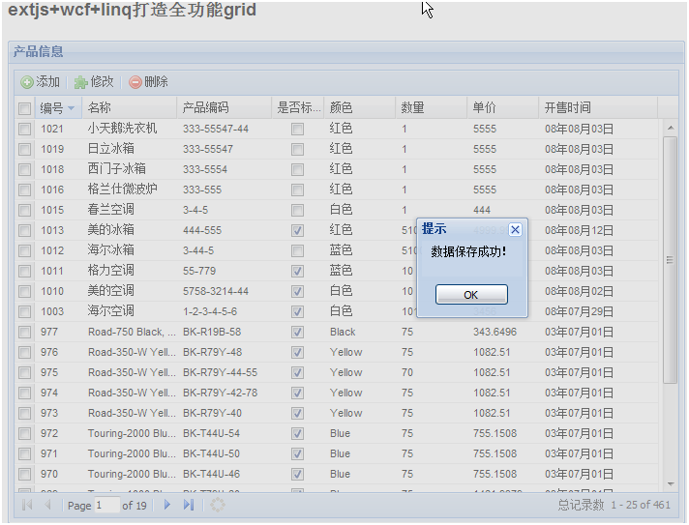Viewport: 689px width, 525px height.
Task: Go to next page arrow in pager
Action: click(x=167, y=505)
